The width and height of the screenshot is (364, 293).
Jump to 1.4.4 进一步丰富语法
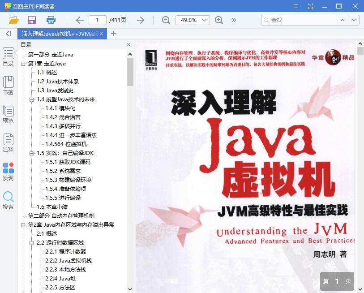coord(71,135)
